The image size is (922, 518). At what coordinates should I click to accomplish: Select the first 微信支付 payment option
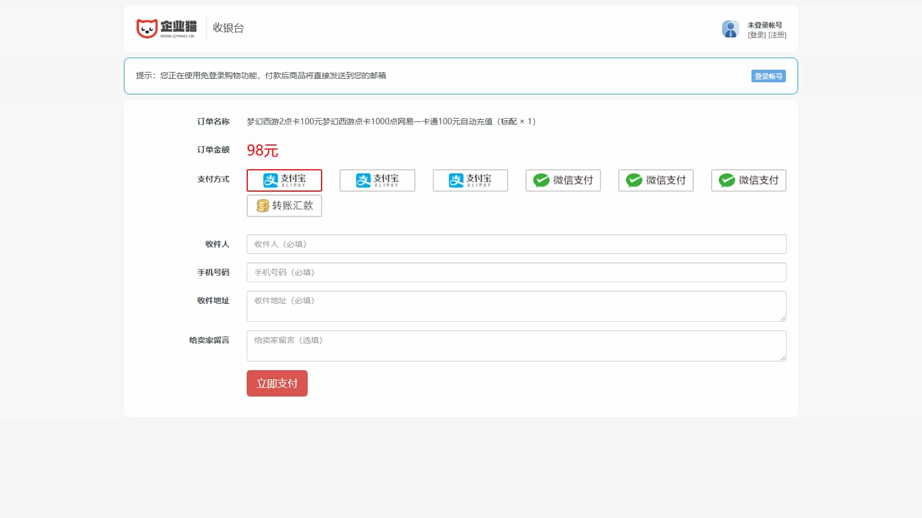563,180
